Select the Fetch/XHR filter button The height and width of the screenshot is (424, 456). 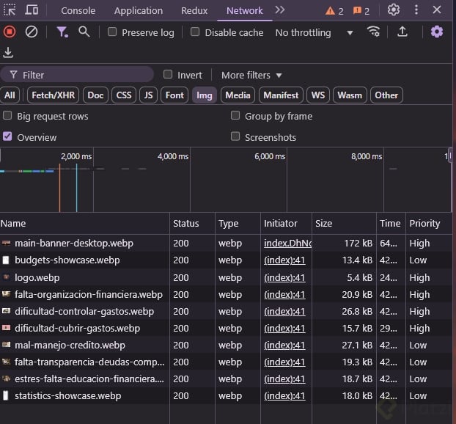pyautogui.click(x=53, y=95)
